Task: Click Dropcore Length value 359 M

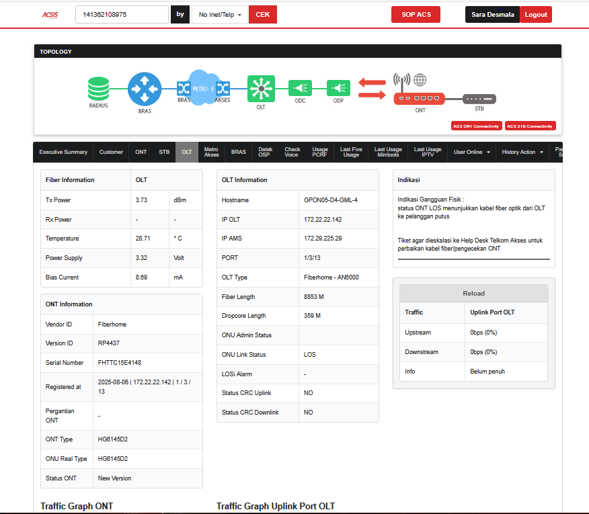Action: coord(312,316)
